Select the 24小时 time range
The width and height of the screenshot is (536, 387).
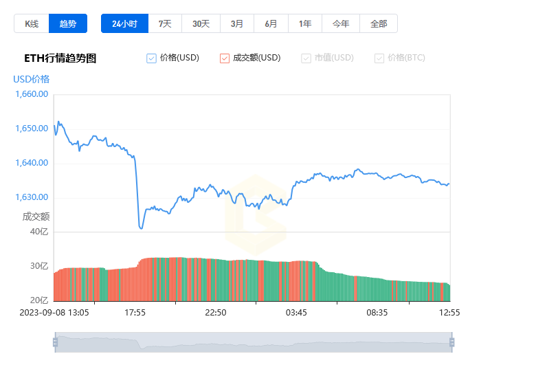tap(125, 23)
